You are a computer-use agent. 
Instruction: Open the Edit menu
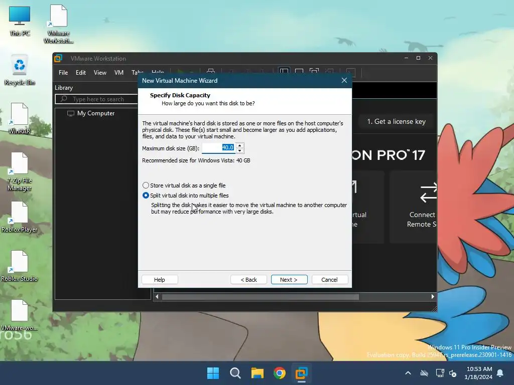[81, 73]
